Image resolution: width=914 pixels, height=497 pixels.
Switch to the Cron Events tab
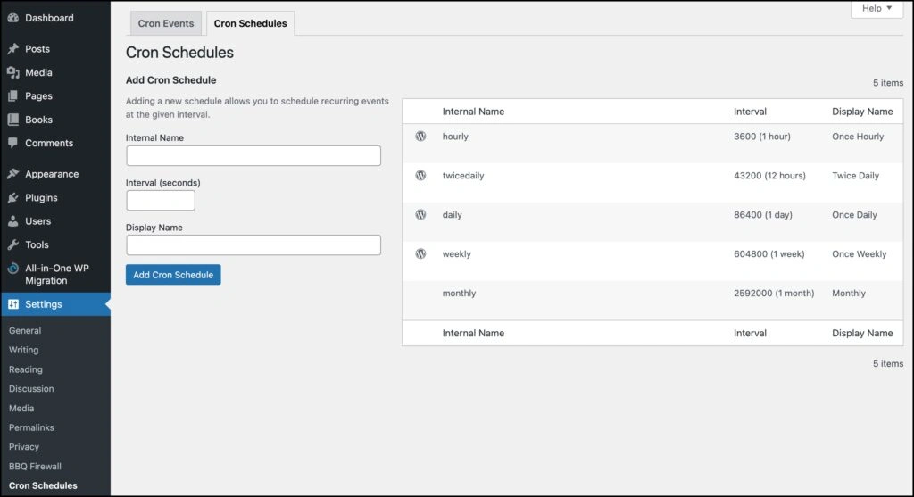(166, 24)
